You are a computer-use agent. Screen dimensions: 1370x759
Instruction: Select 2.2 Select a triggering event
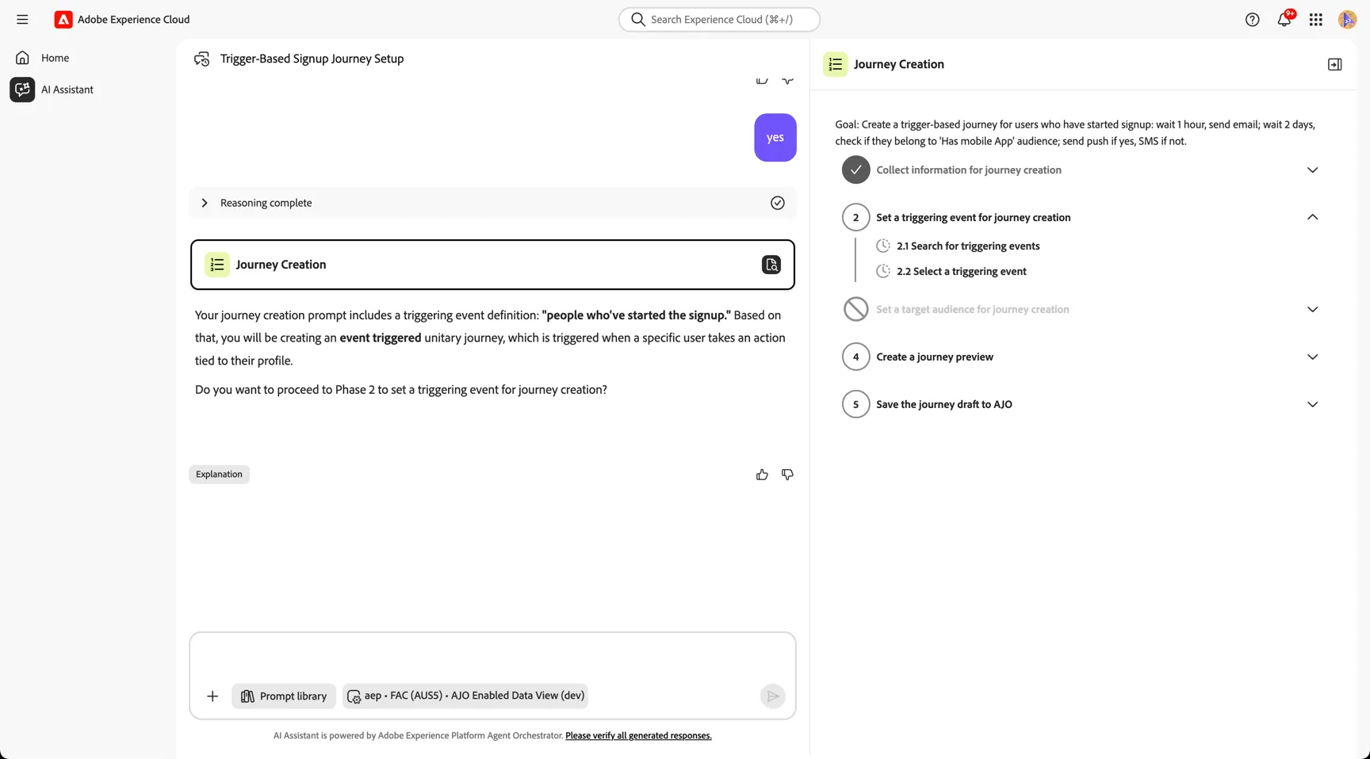[961, 272]
